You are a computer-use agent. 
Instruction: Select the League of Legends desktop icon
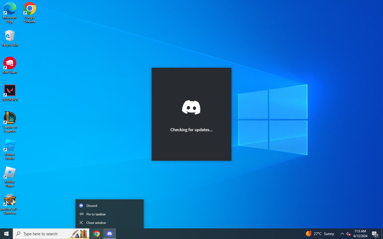10,122
